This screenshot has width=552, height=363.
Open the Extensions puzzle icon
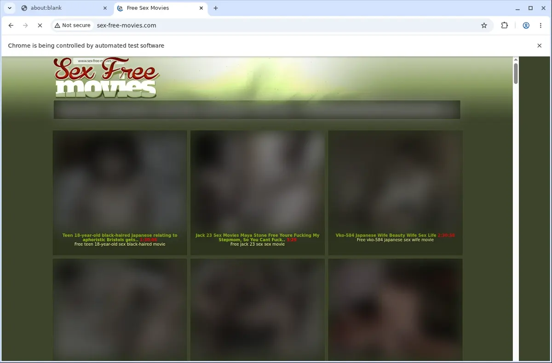[505, 25]
